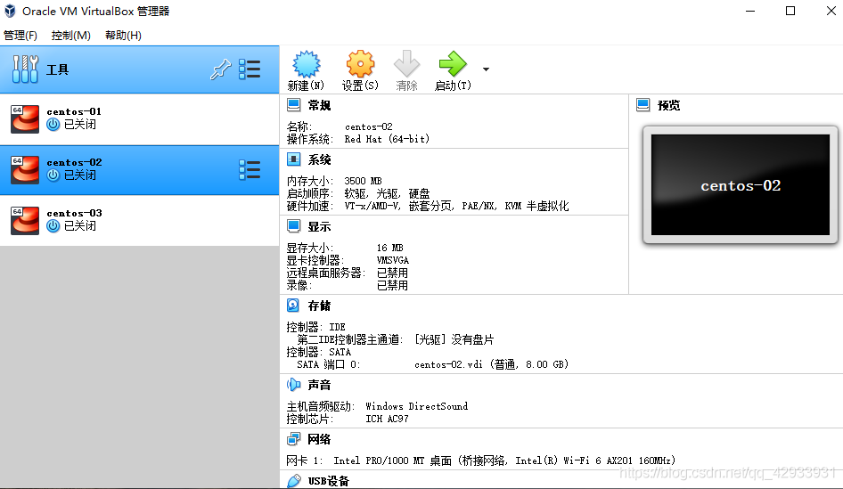Click the Audio section speaker icon
The height and width of the screenshot is (489, 843).
[293, 384]
